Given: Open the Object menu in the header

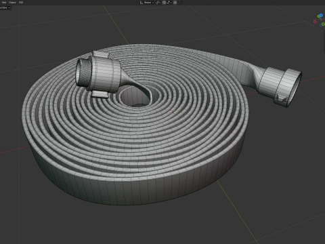Looking at the screenshot, I should tap(12, 3).
